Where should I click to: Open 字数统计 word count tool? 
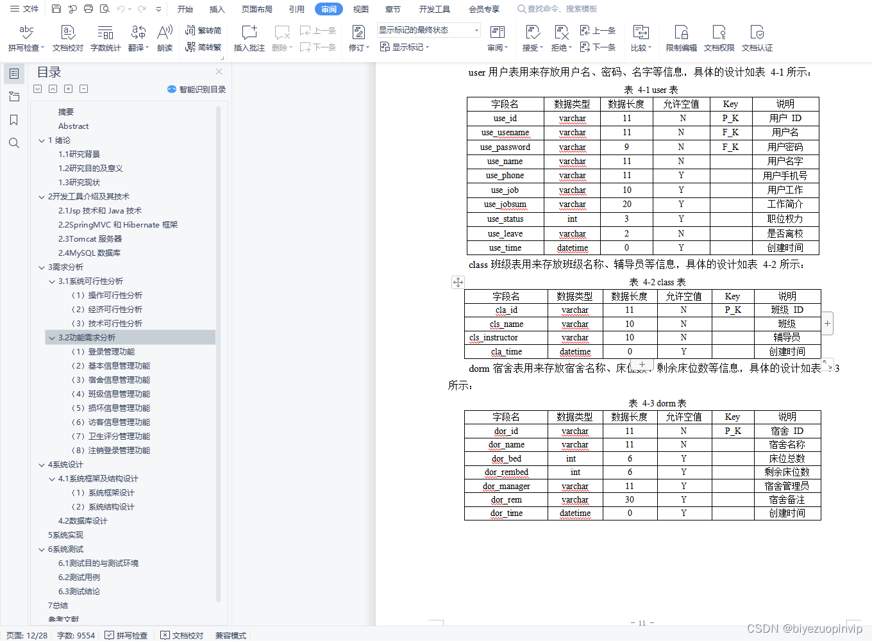point(105,38)
